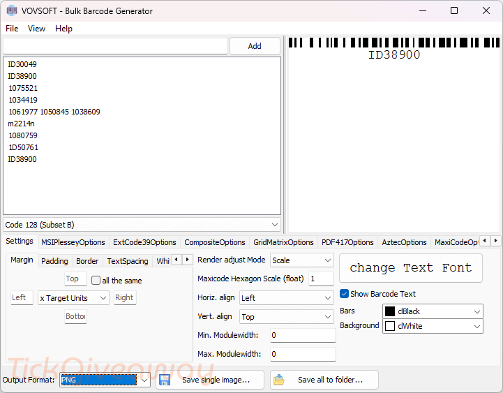Click the barcode text entry field
The height and width of the screenshot is (393, 503).
coord(116,46)
